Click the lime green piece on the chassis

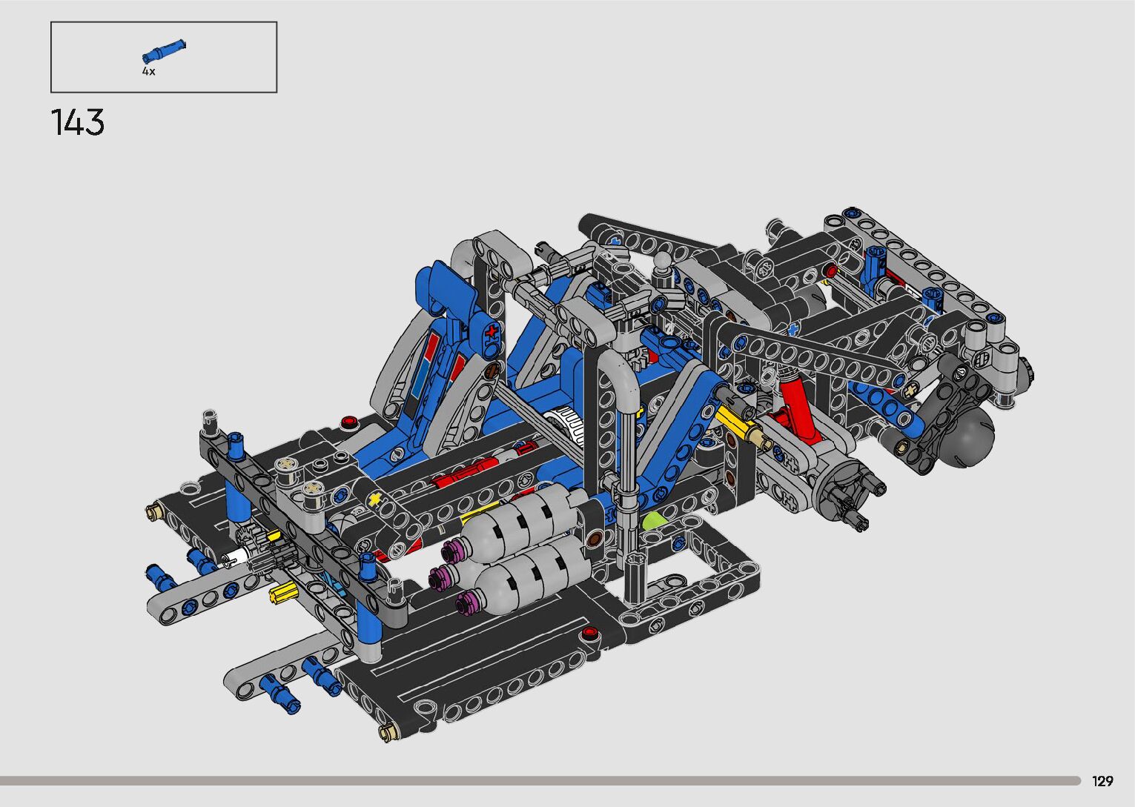pos(654,520)
